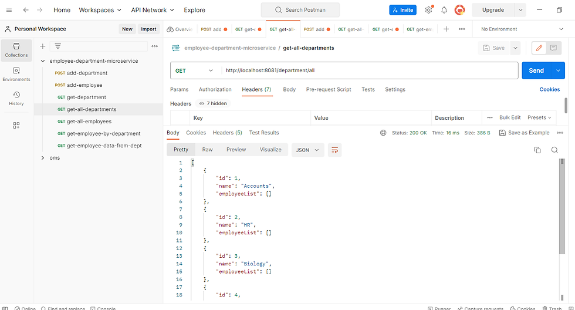Open the Workspaces dropdown

click(100, 10)
